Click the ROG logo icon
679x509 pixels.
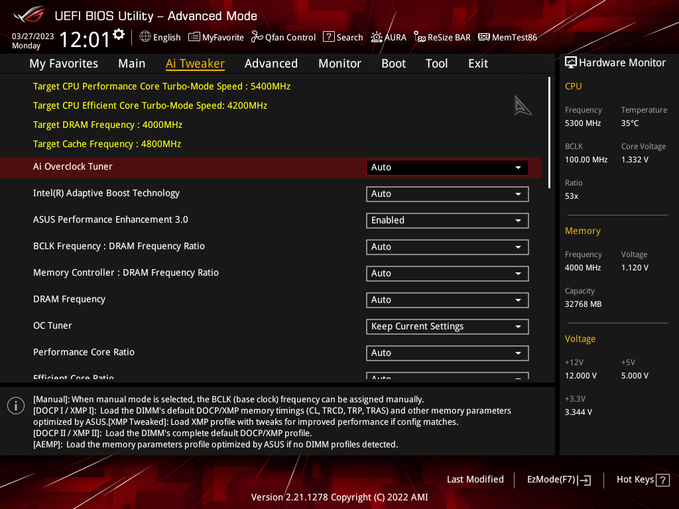(29, 15)
